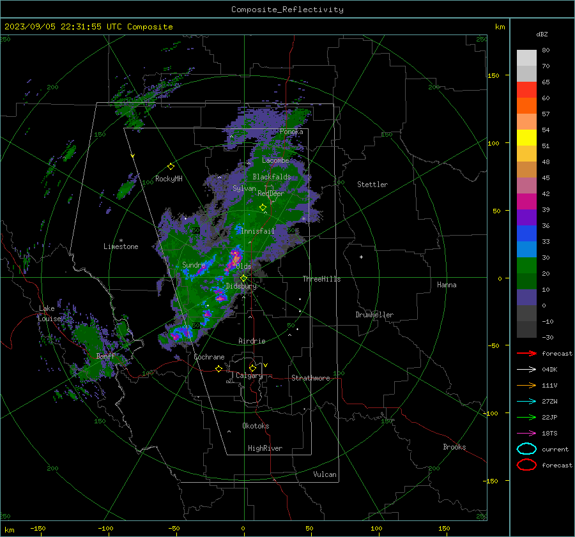This screenshot has width=575, height=537.
Task: Click the red forecast arrow in the legend
Action: tap(526, 353)
